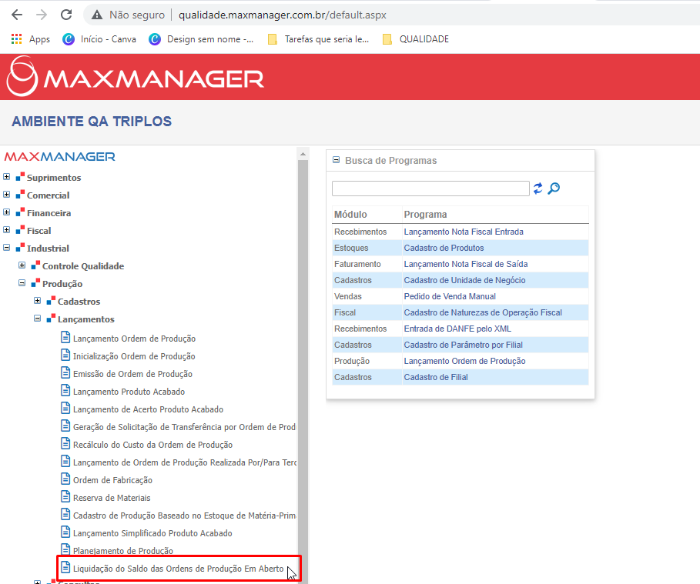Select the Suprimentos tree label
Viewport: 700px width, 584px height.
(54, 178)
